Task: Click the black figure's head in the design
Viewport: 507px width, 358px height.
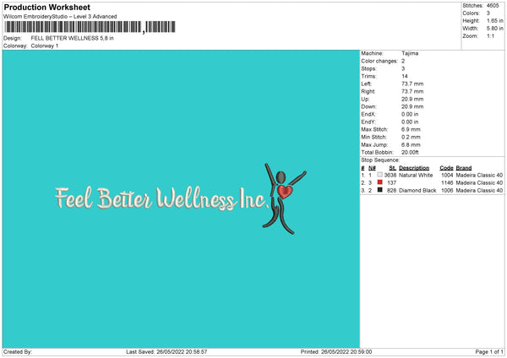Action: click(x=281, y=177)
